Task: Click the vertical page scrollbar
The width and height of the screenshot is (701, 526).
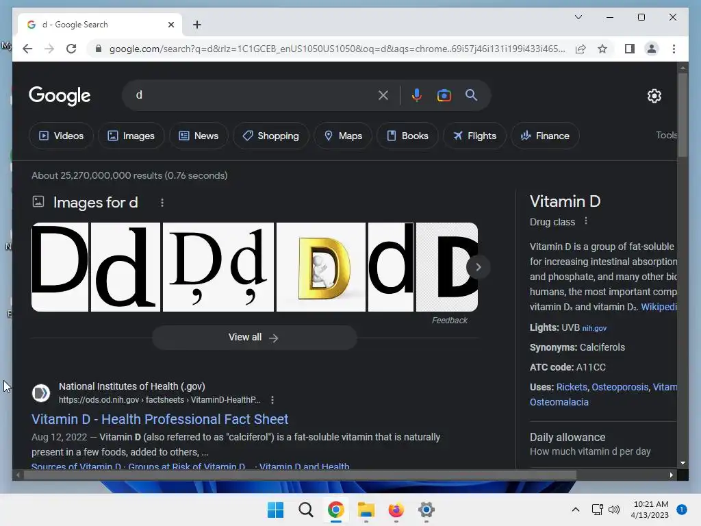Action: pos(683,114)
